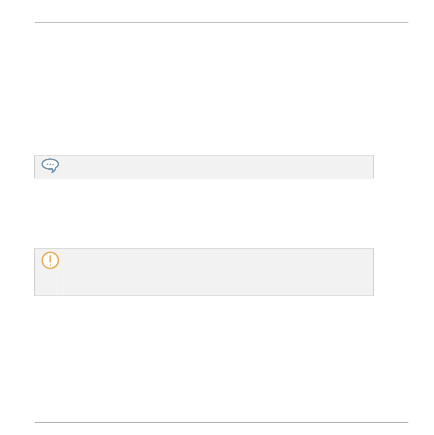Click the exclamation mark inside the orange circle

pos(50,260)
